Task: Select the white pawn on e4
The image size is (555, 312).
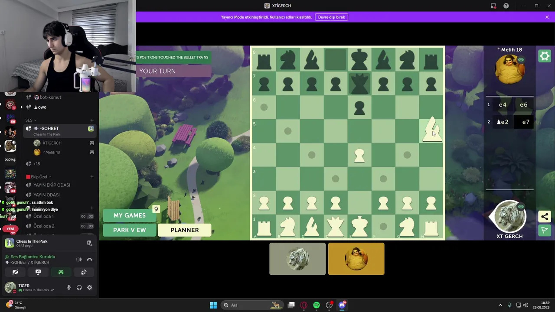Action: tap(359, 155)
